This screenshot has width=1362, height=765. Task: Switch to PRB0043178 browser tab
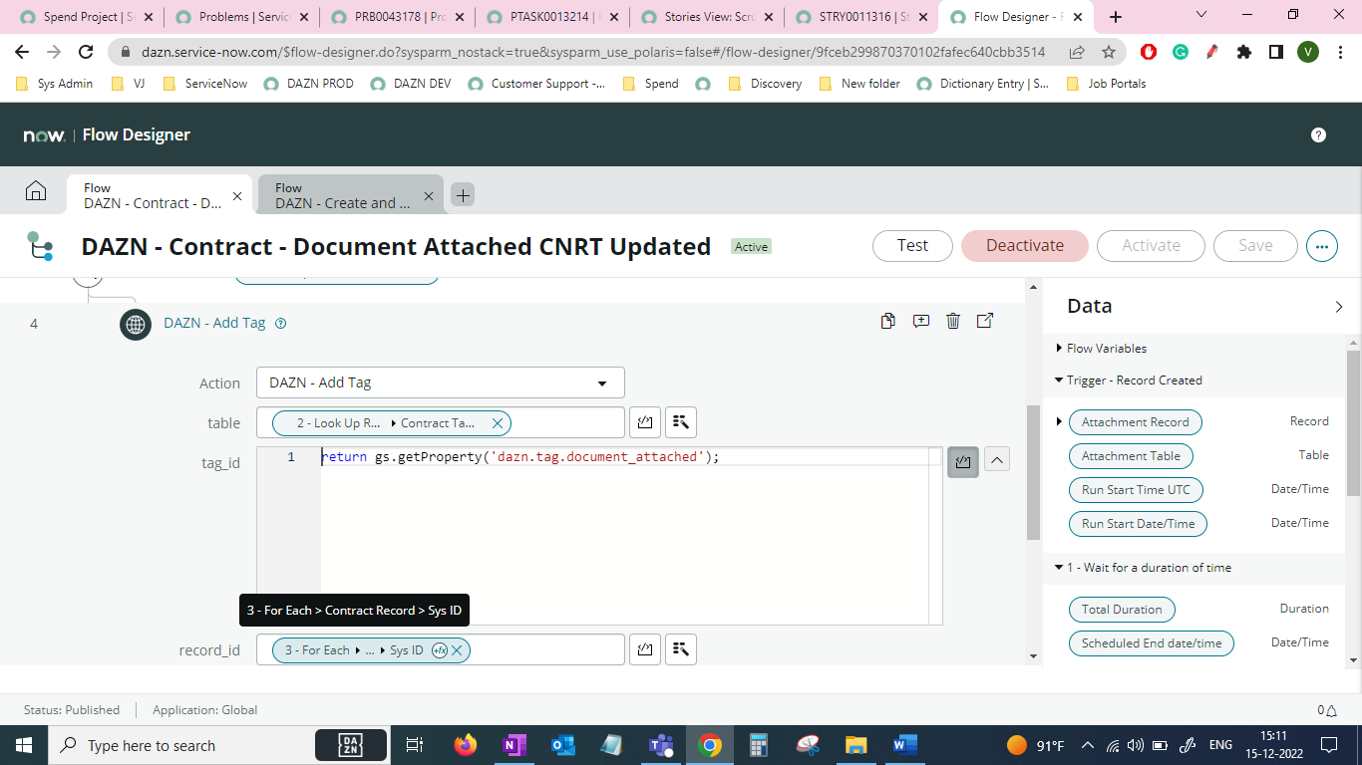click(x=399, y=17)
